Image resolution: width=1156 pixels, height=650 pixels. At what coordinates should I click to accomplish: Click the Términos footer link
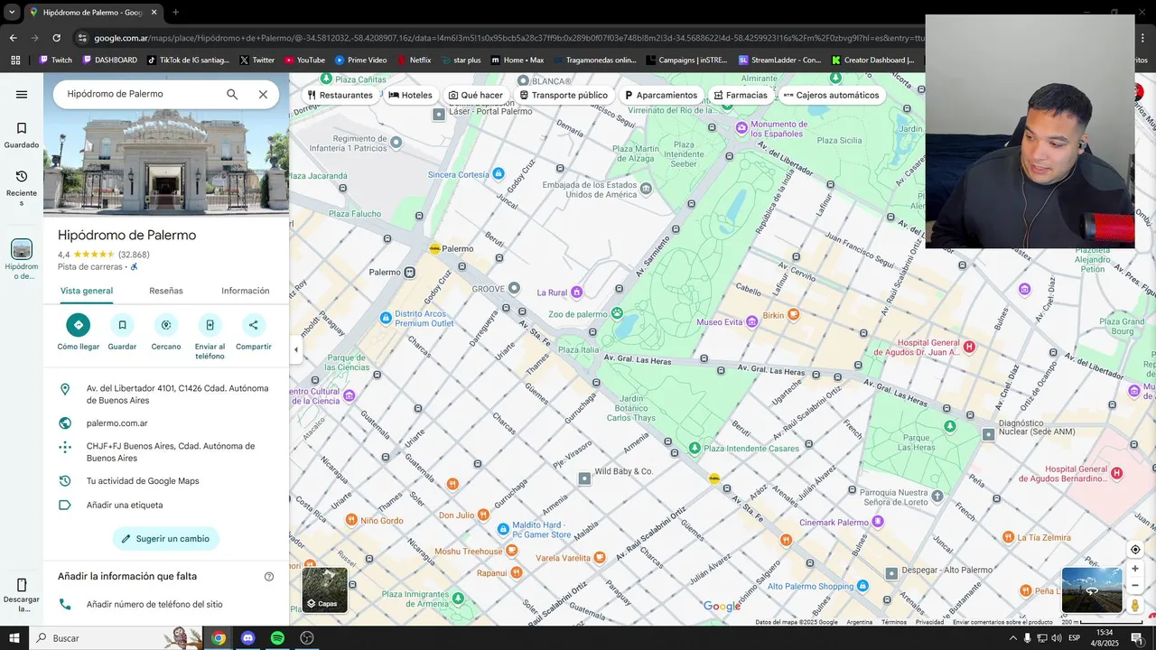(x=894, y=622)
